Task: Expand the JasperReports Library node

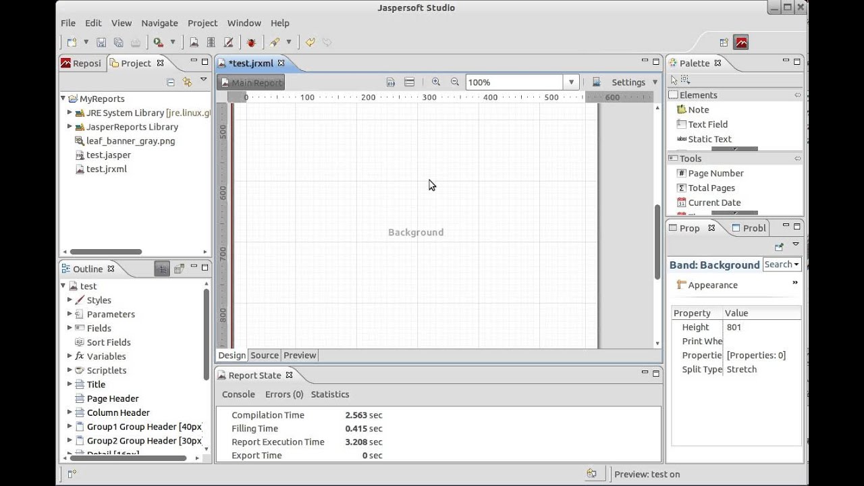Action: click(x=70, y=127)
